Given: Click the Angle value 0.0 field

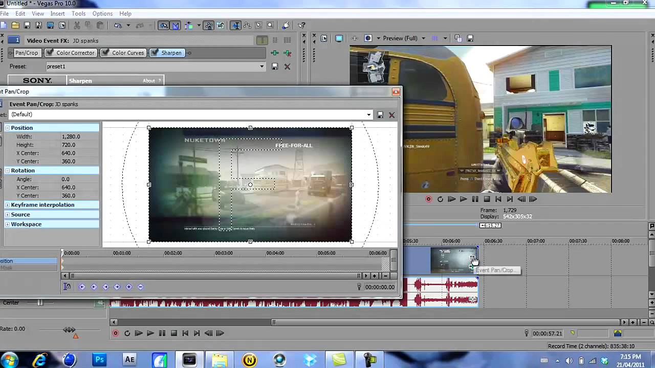Looking at the screenshot, I should pos(79,179).
